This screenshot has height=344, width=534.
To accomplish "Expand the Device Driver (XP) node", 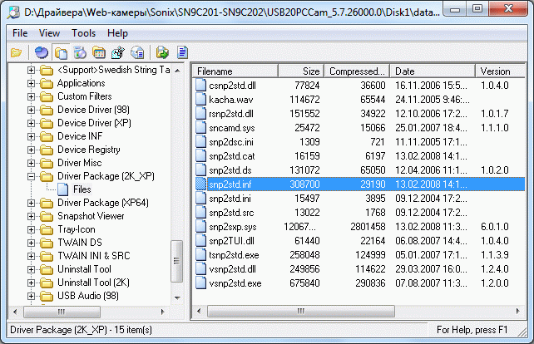I will click(31, 123).
